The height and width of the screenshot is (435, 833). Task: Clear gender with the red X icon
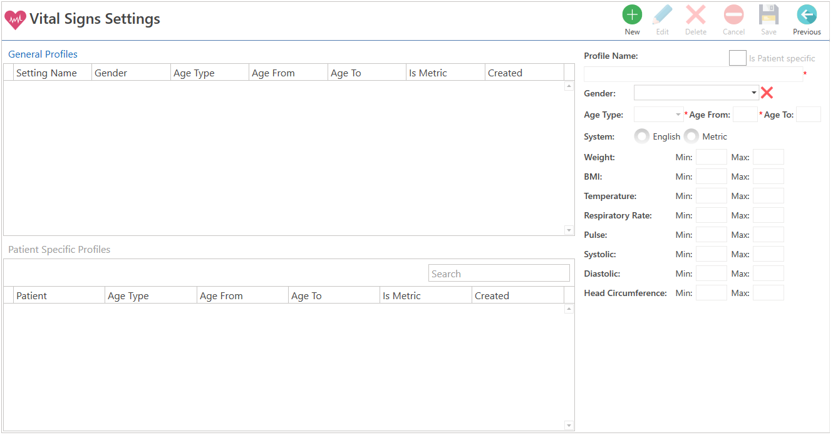click(x=767, y=93)
